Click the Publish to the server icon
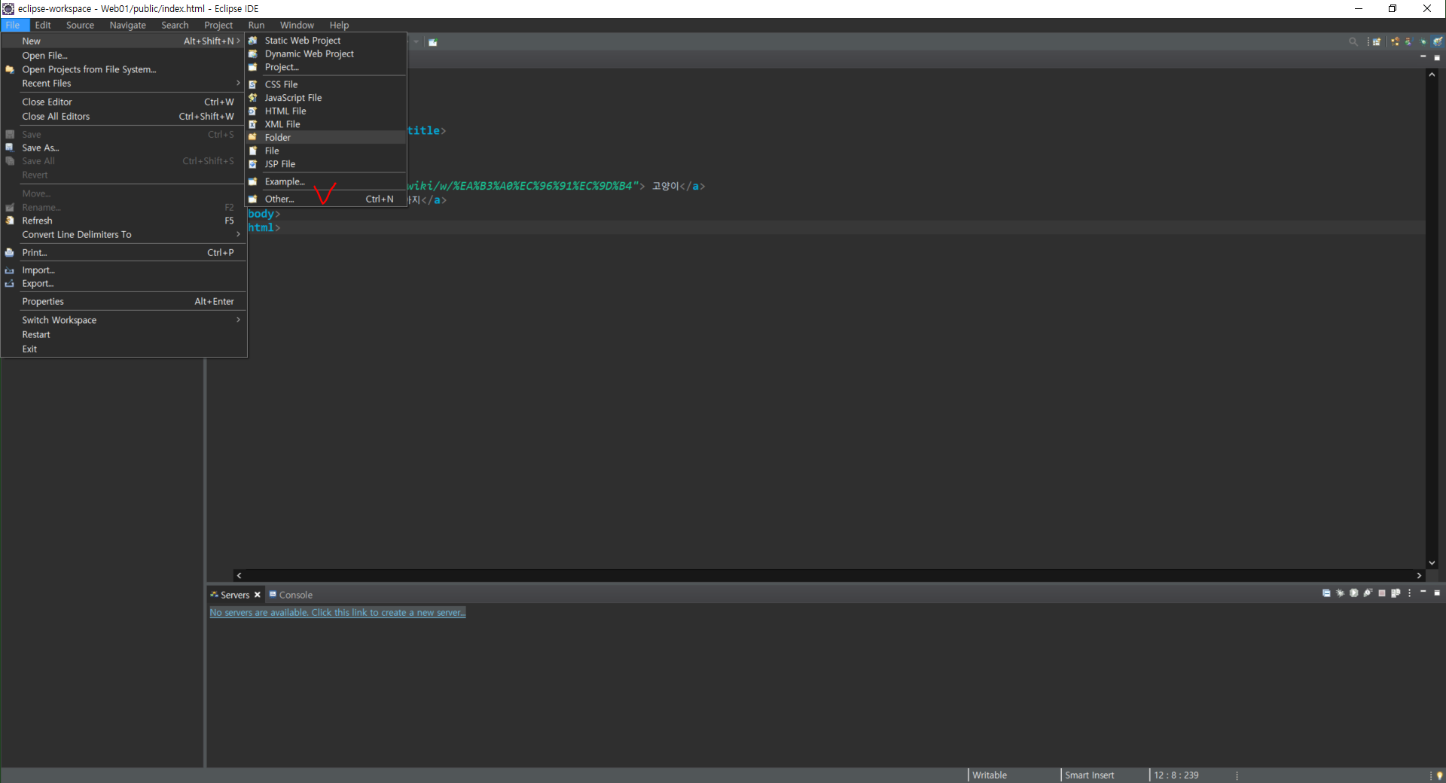The height and width of the screenshot is (783, 1446). click(x=1396, y=593)
